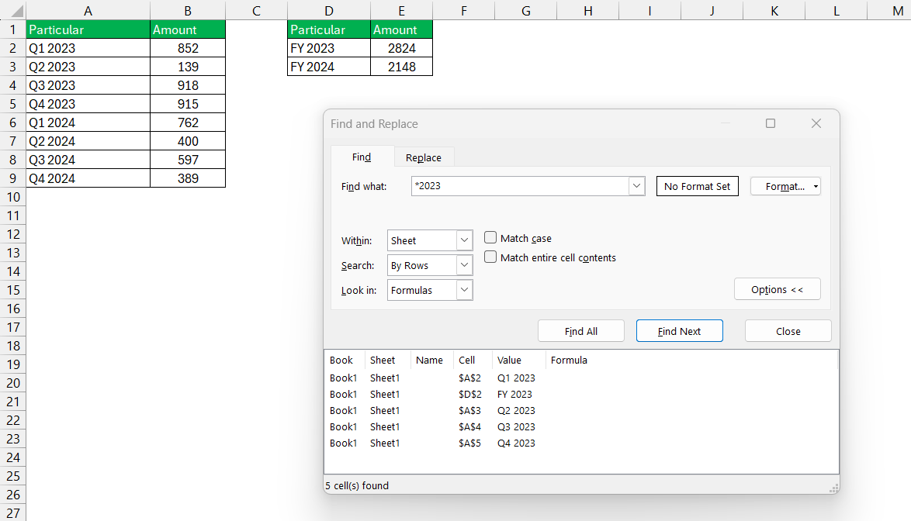Maximize the Find and Replace dialog

tap(771, 123)
